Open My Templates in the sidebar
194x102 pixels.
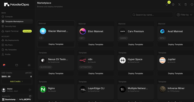(x=17, y=50)
